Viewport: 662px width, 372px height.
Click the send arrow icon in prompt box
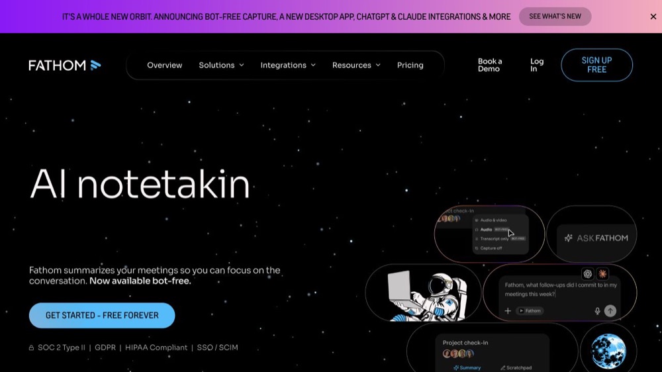[610, 311]
